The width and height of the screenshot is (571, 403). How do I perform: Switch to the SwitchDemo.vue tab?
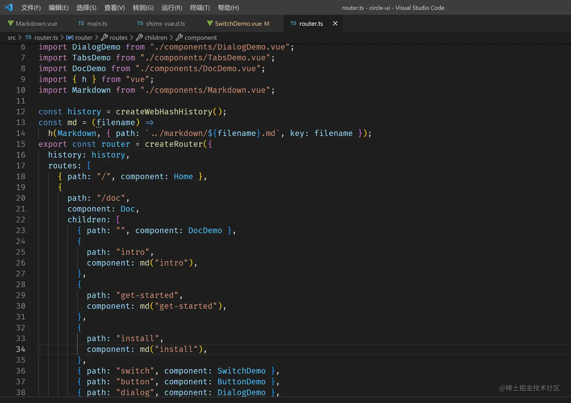click(238, 23)
